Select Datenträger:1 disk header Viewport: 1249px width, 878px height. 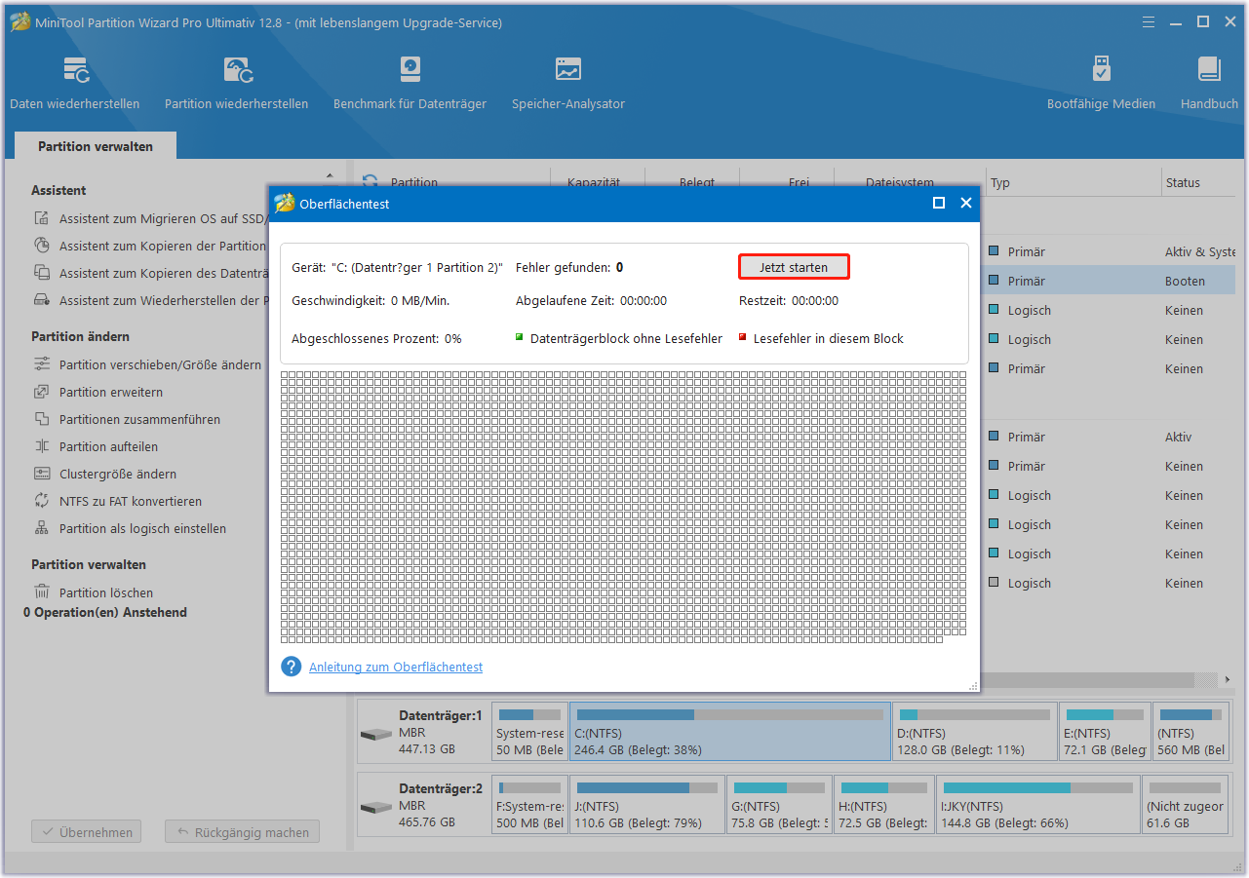pyautogui.click(x=423, y=732)
